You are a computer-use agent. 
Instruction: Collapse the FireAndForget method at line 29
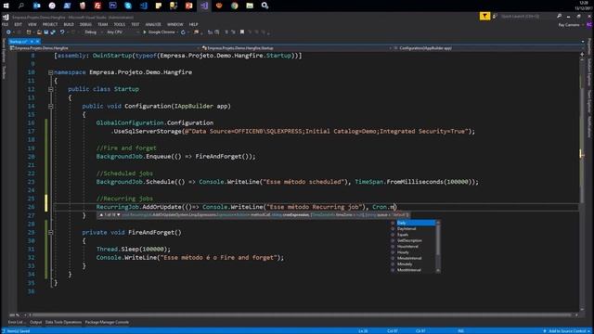(x=50, y=233)
